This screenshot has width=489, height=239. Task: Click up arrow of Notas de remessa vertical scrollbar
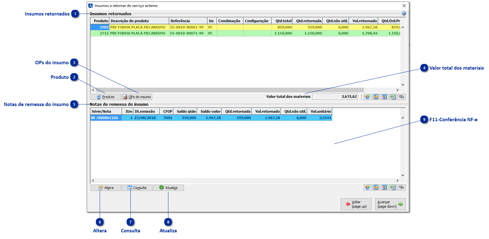coord(403,118)
